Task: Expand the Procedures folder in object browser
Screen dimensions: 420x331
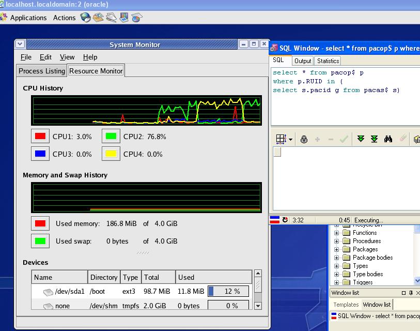Action: pos(336,241)
